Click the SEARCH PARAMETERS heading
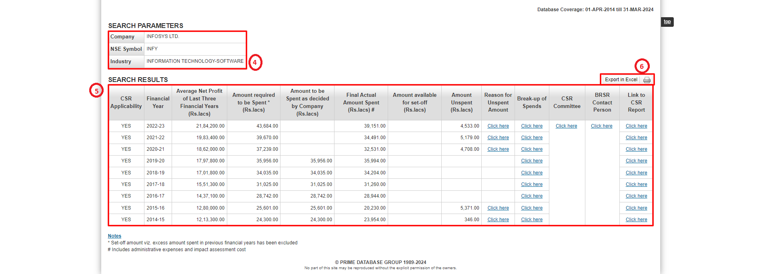761x274 pixels. [146, 26]
